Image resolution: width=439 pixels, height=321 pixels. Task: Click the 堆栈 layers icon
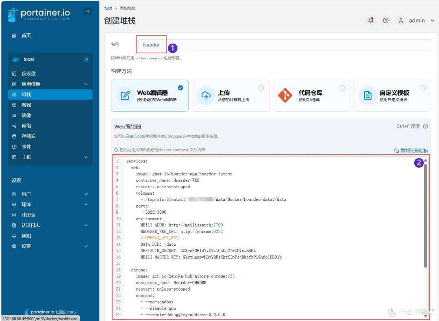(x=14, y=95)
